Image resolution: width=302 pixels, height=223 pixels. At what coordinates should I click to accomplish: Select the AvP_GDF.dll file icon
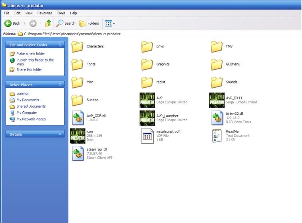[78, 118]
